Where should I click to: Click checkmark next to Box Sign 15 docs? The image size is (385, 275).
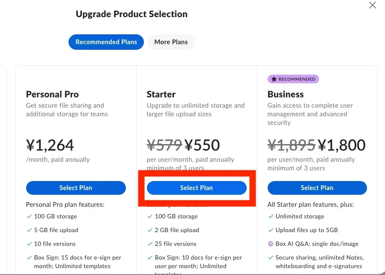[29, 258]
